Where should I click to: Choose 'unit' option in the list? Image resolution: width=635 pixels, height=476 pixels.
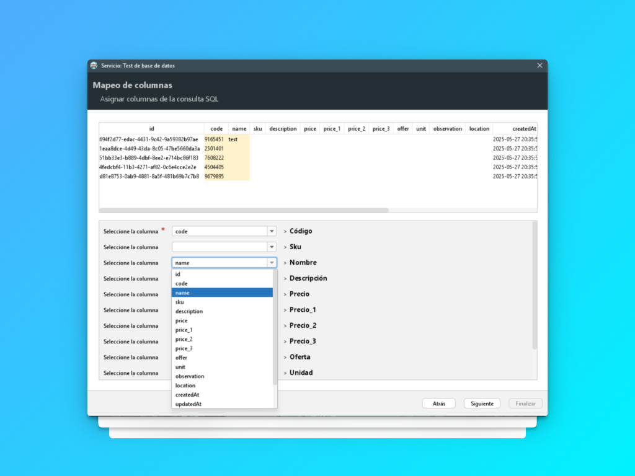click(222, 367)
